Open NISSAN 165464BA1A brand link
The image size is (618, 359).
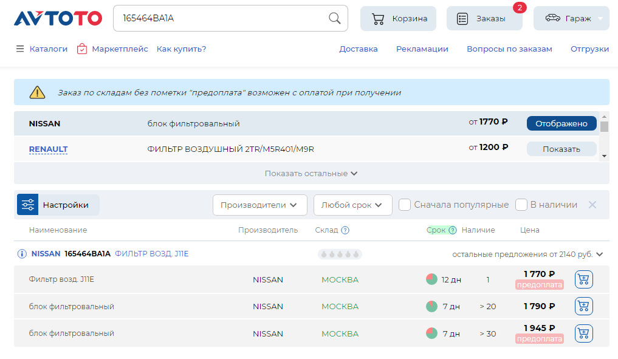pyautogui.click(x=46, y=254)
